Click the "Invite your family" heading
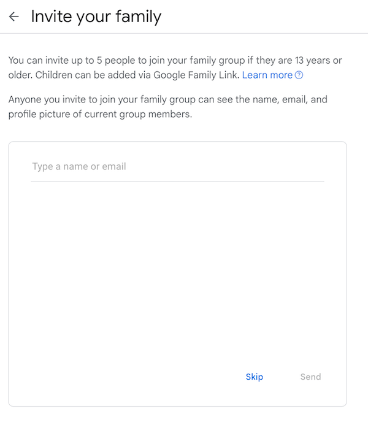 [96, 17]
